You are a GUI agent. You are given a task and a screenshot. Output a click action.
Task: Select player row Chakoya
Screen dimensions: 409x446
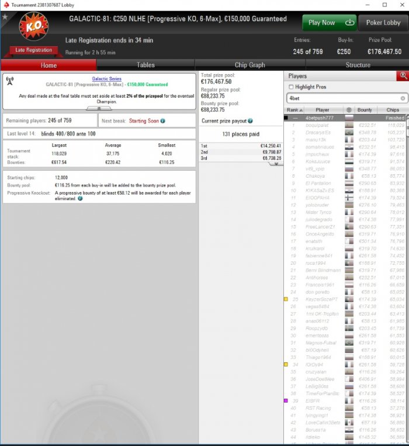pos(345,176)
